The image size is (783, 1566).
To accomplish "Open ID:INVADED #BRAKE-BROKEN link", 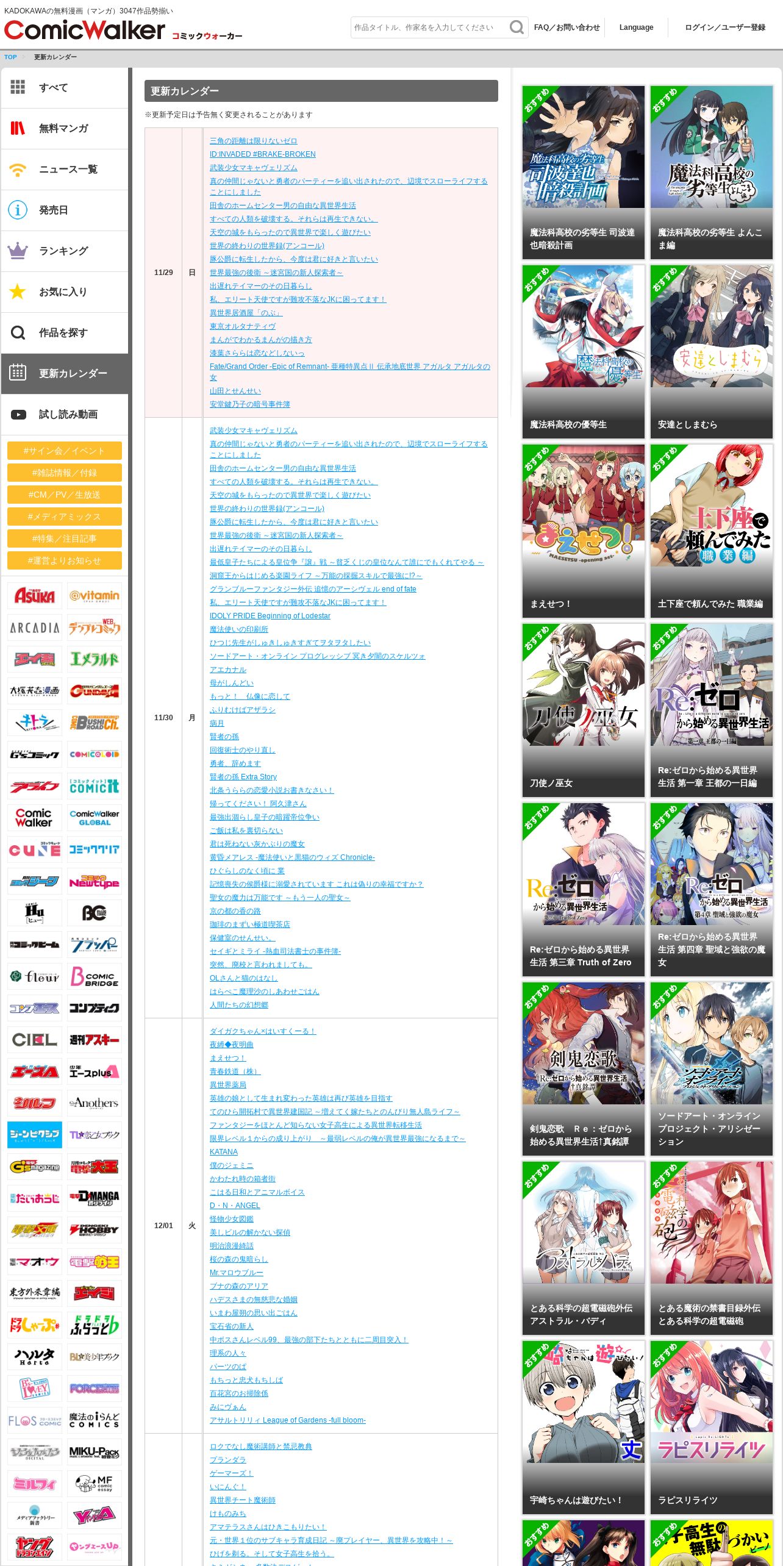I will [x=262, y=154].
